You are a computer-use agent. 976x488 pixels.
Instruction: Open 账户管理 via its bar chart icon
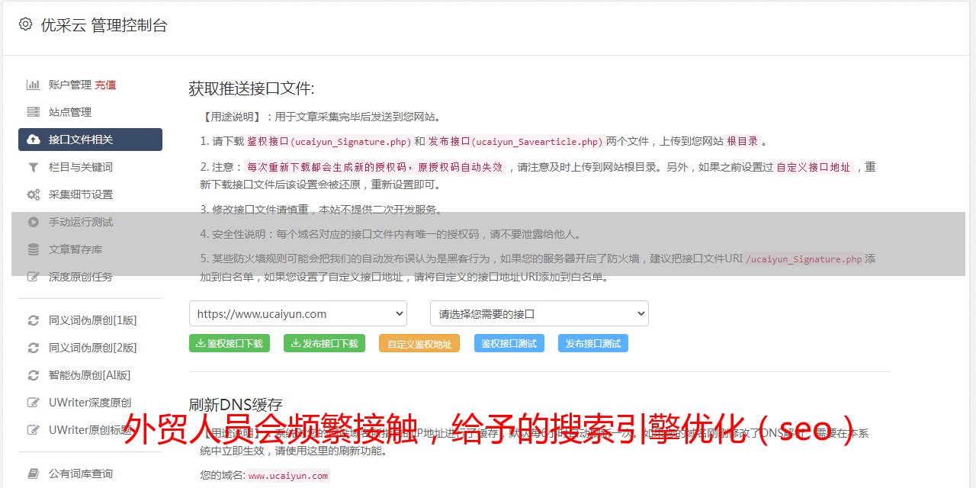point(34,85)
